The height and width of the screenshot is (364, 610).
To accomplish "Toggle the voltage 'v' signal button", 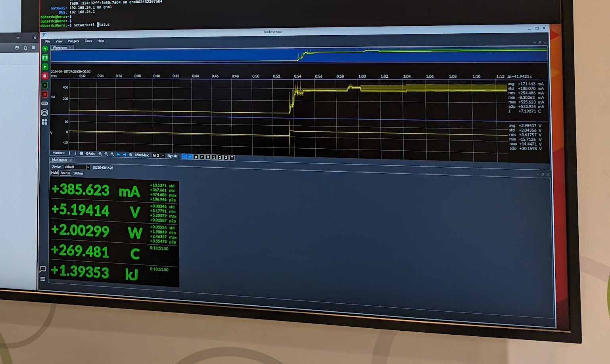I will coord(190,157).
